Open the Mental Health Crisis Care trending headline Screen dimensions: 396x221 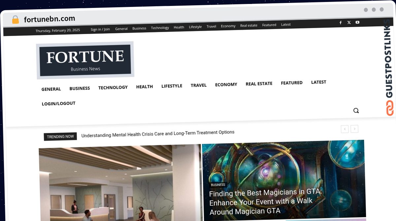158,134
